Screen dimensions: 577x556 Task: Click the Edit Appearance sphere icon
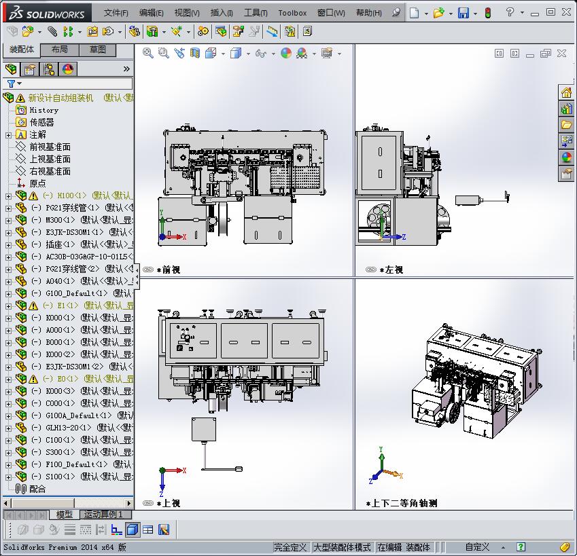287,54
